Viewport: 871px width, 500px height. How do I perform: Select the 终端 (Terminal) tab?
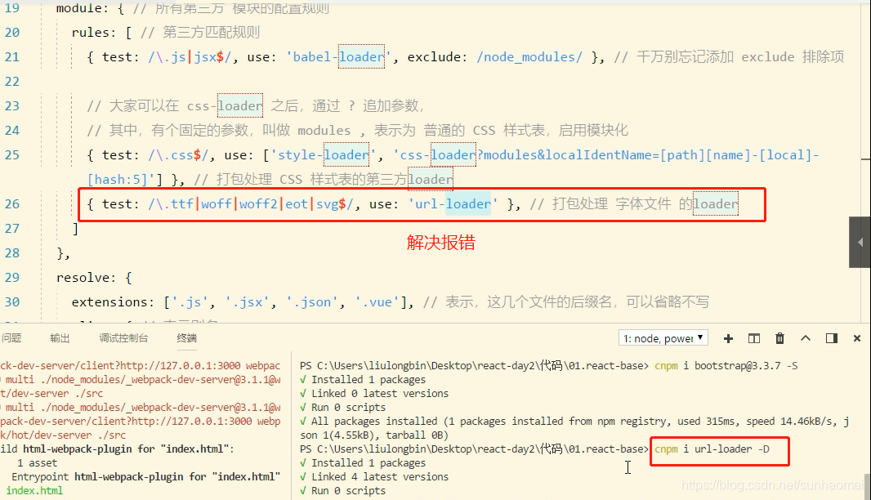(186, 337)
